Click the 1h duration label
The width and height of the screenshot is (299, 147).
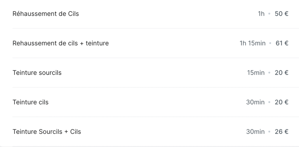[261, 14]
